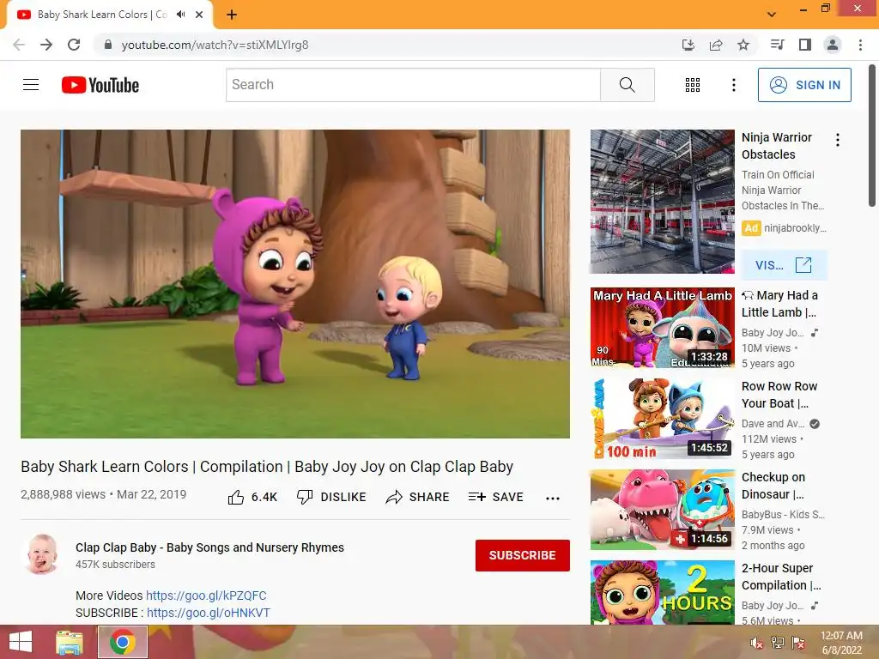
Task: Follow the SUBSCRIBE goo.gl/oHNKVT link
Action: click(x=209, y=613)
